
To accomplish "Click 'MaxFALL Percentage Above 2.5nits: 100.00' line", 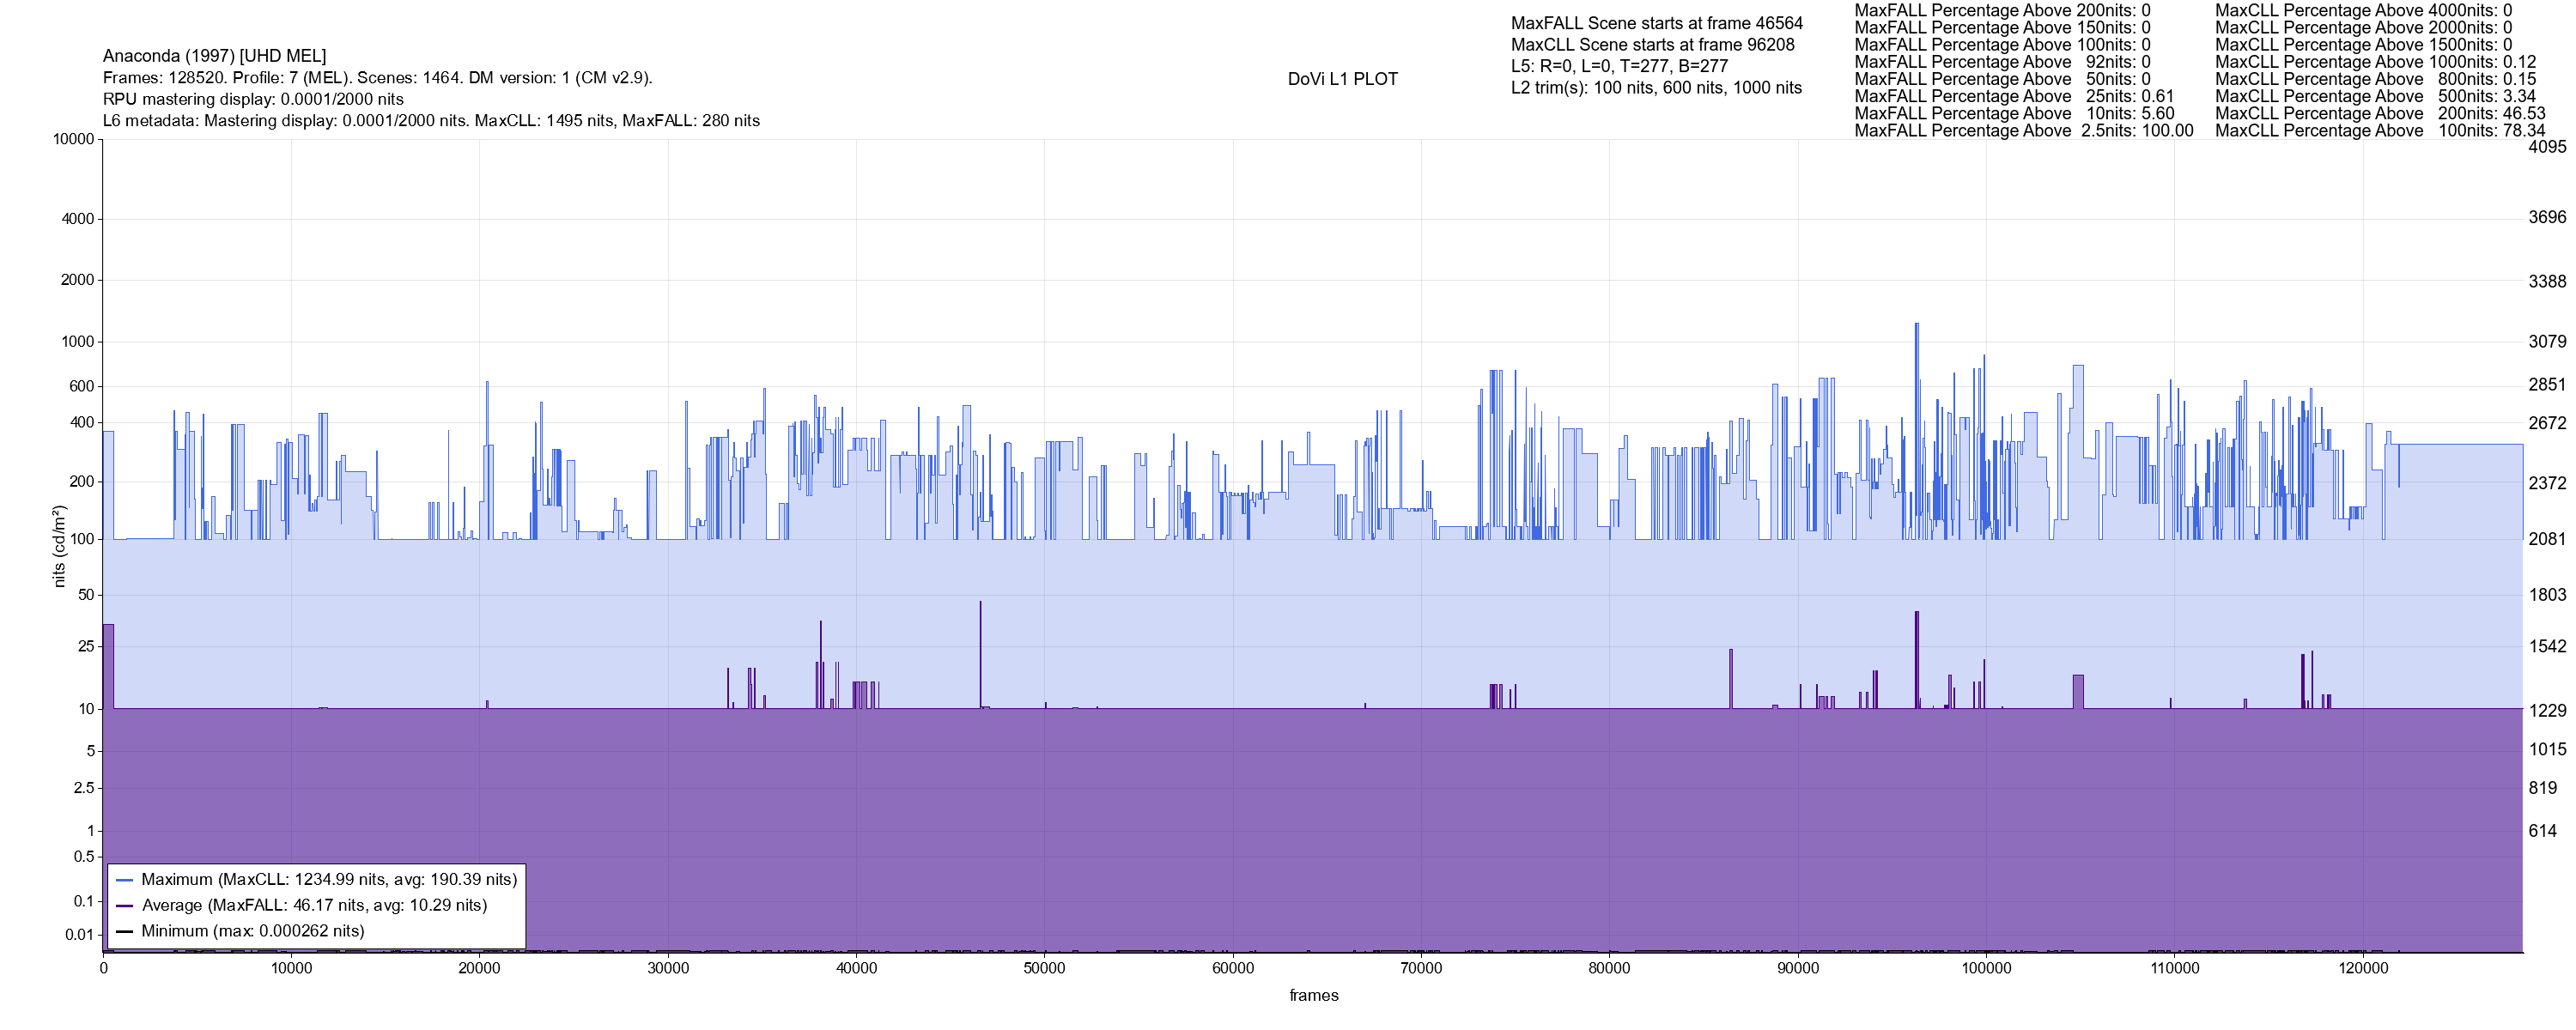I will tap(2023, 131).
